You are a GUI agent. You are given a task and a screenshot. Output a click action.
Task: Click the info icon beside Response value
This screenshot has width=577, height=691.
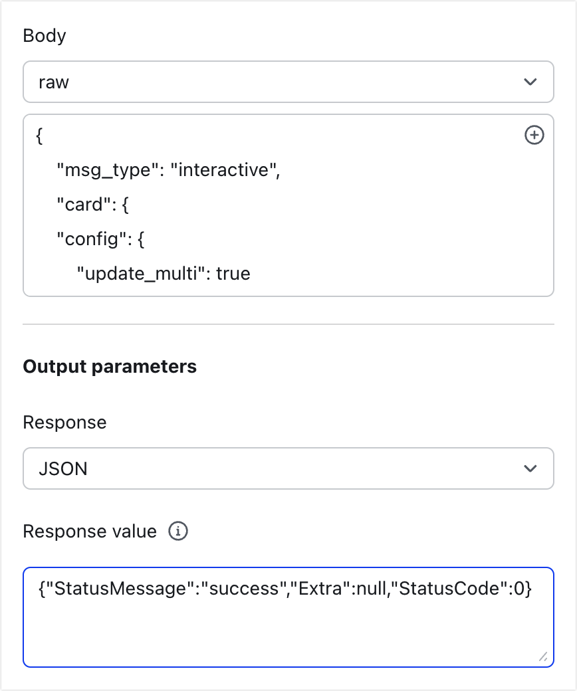click(x=178, y=532)
